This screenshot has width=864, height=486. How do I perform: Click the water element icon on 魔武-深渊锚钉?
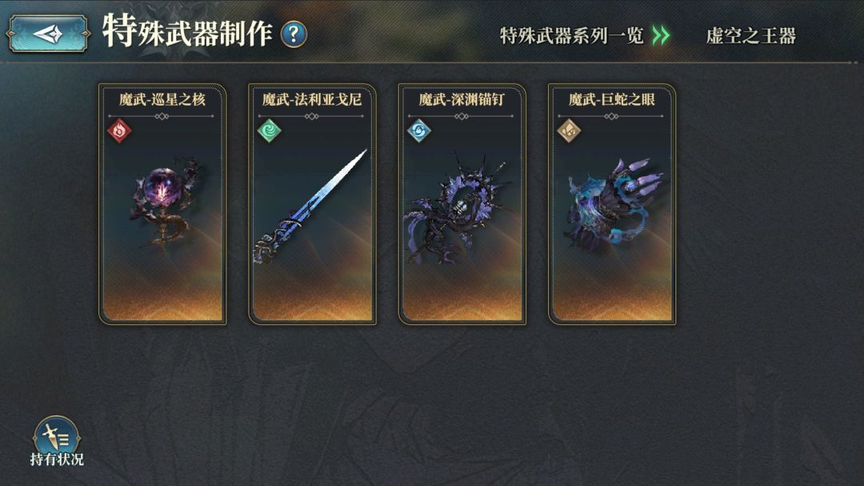(419, 131)
